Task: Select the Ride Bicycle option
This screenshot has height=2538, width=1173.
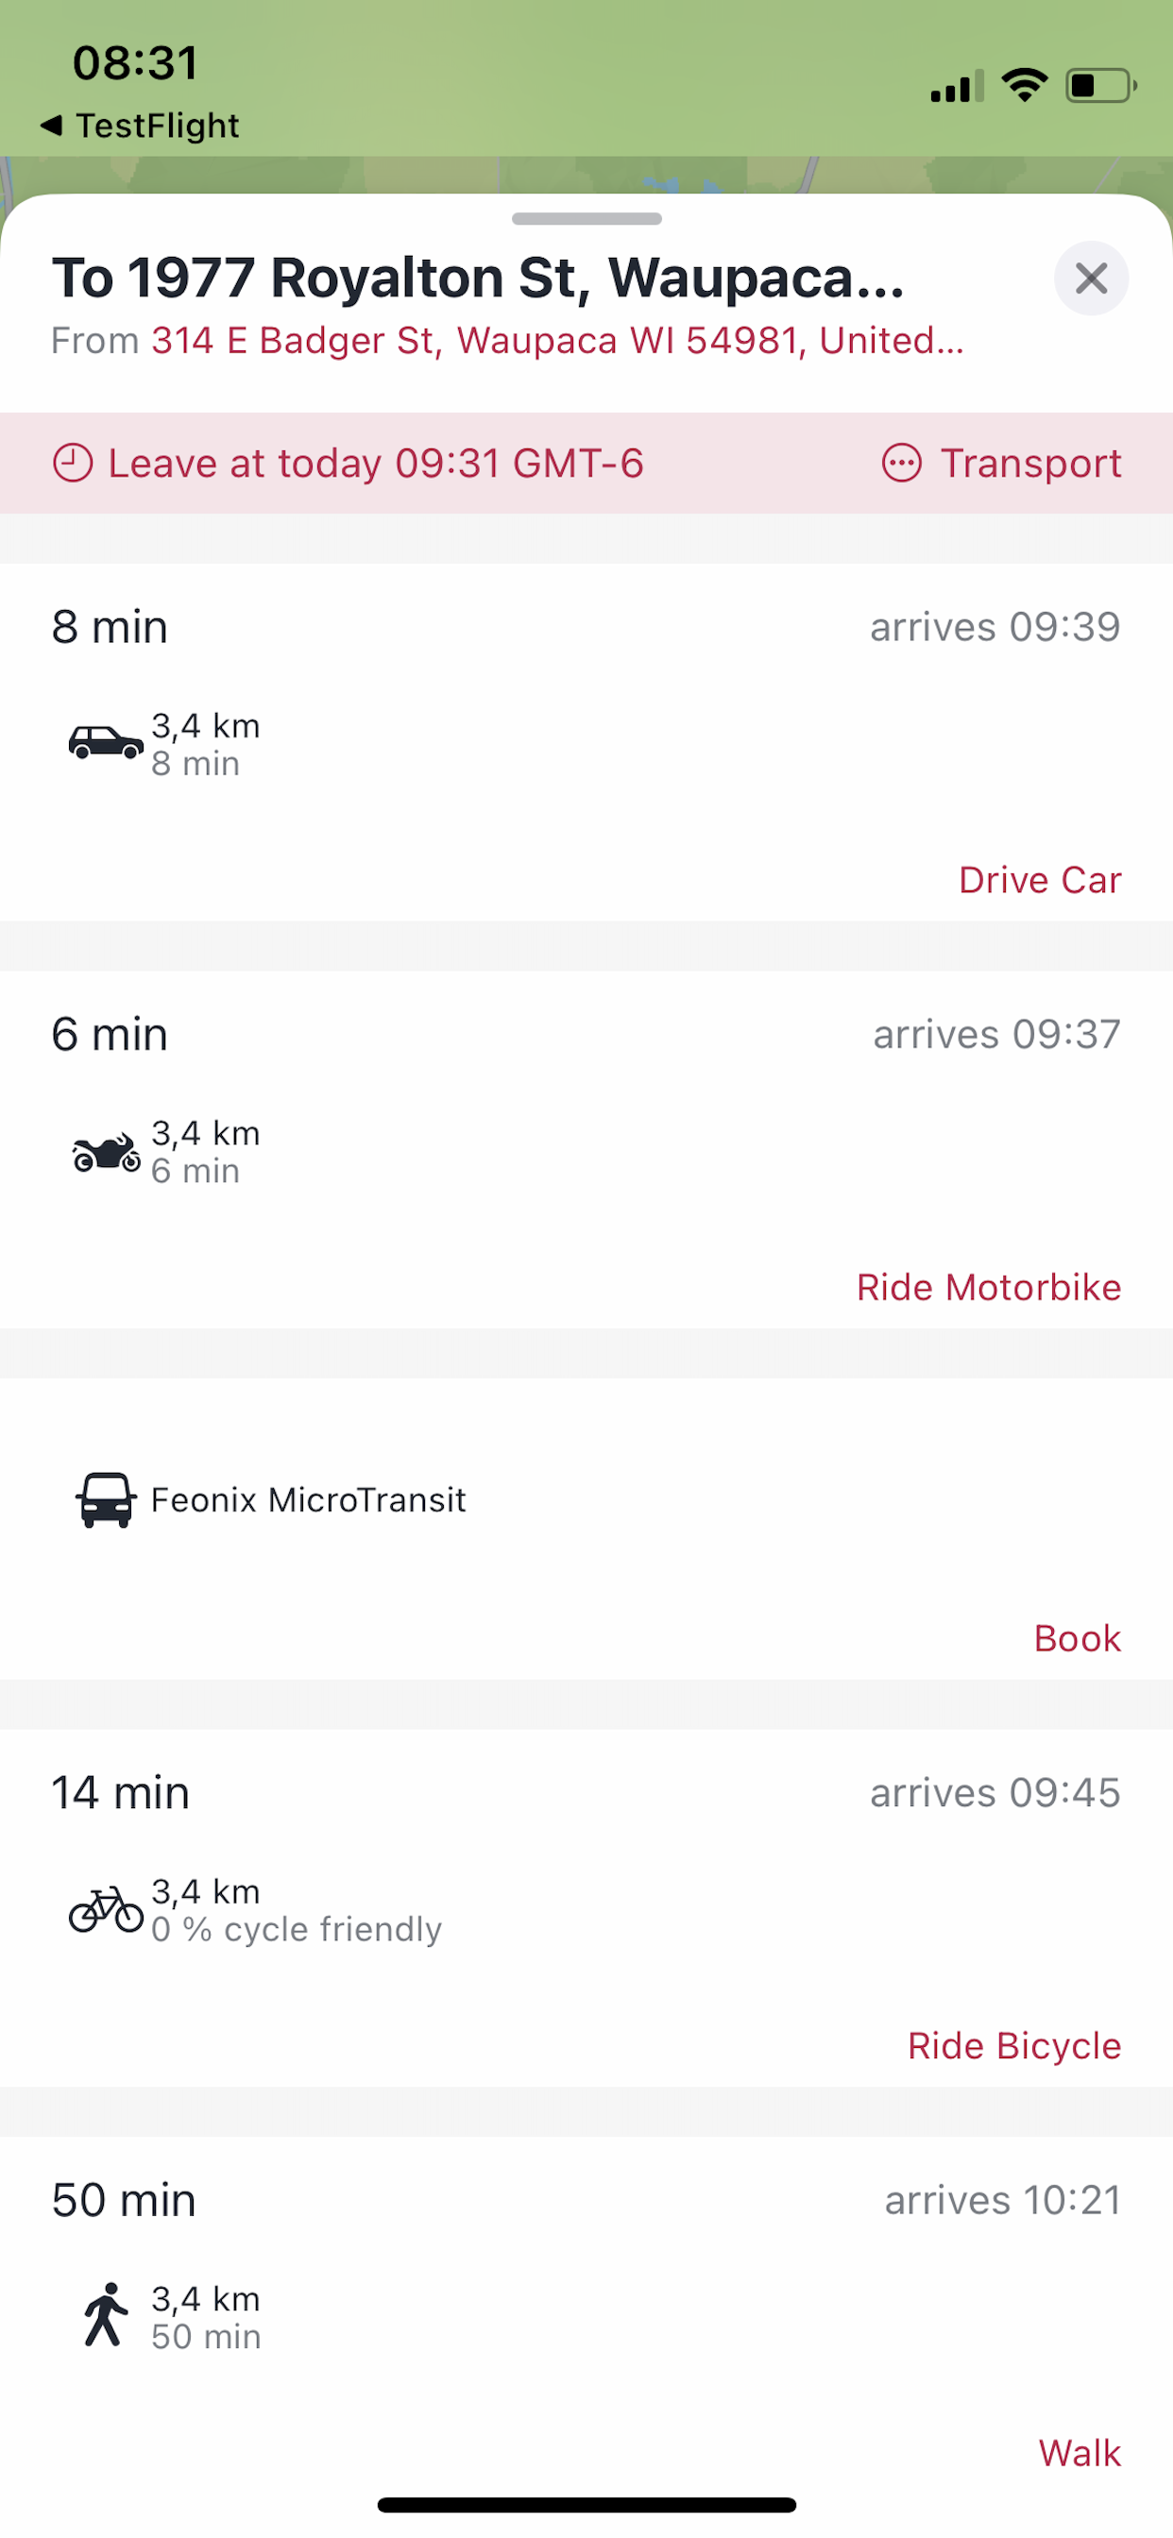Action: [1014, 2046]
